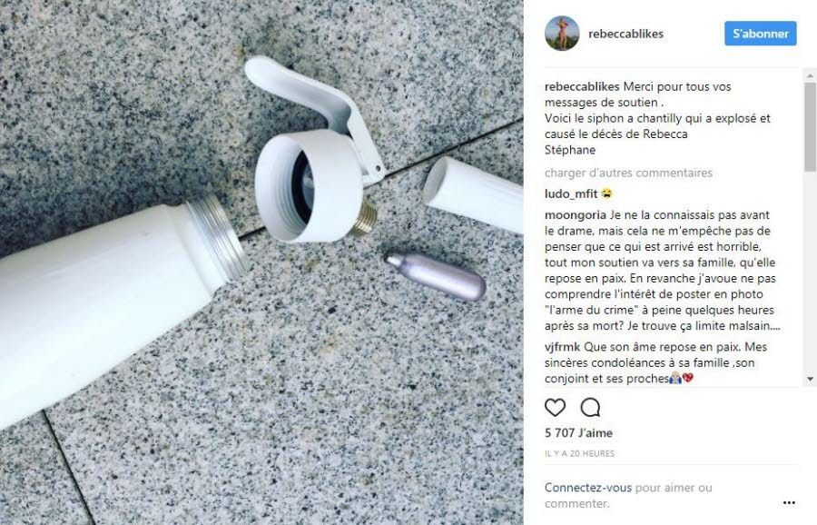Open the Il y a 20 heures timestamp
The width and height of the screenshot is (817, 525).
(579, 453)
